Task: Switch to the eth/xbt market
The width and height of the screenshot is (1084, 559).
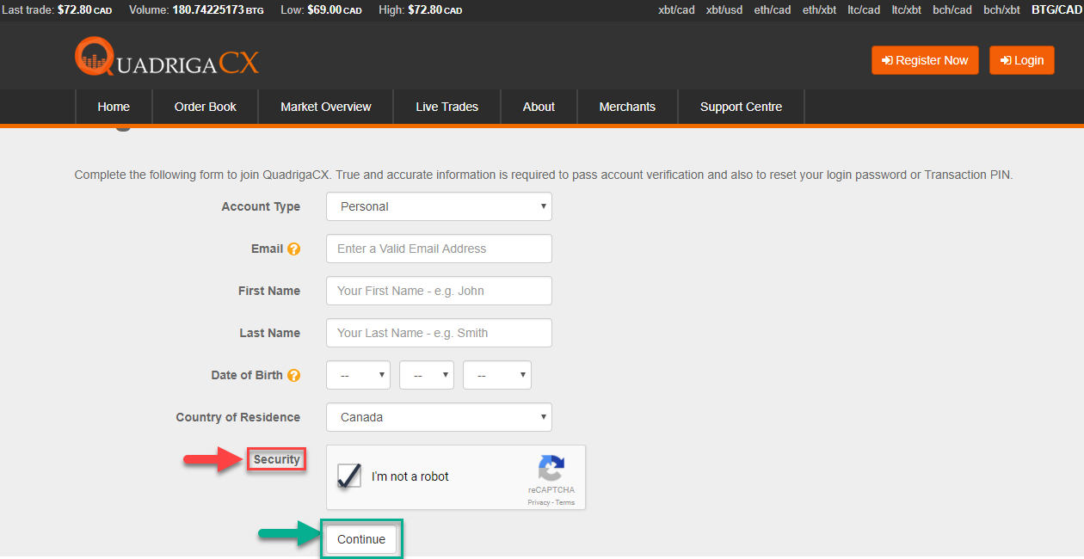Action: click(x=819, y=10)
